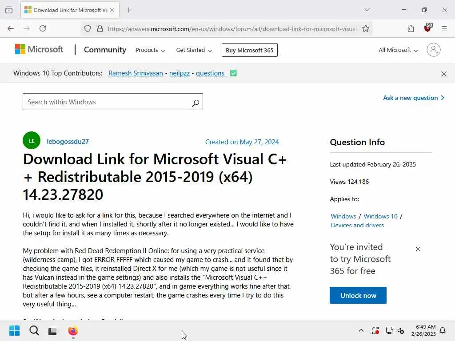Click the search magnifier icon in search box

pos(196,103)
